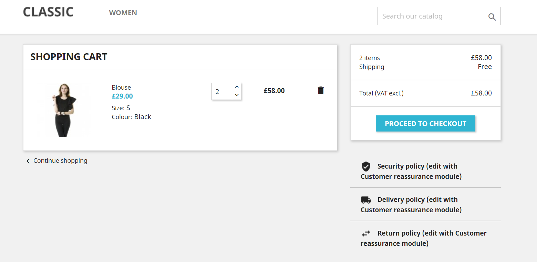The width and height of the screenshot is (537, 262).
Task: Follow the Continue shopping link
Action: pyautogui.click(x=60, y=161)
